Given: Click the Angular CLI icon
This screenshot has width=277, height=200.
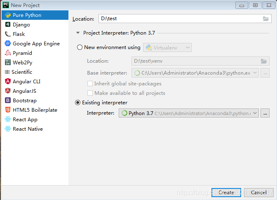Looking at the screenshot, I should (x=7, y=81).
